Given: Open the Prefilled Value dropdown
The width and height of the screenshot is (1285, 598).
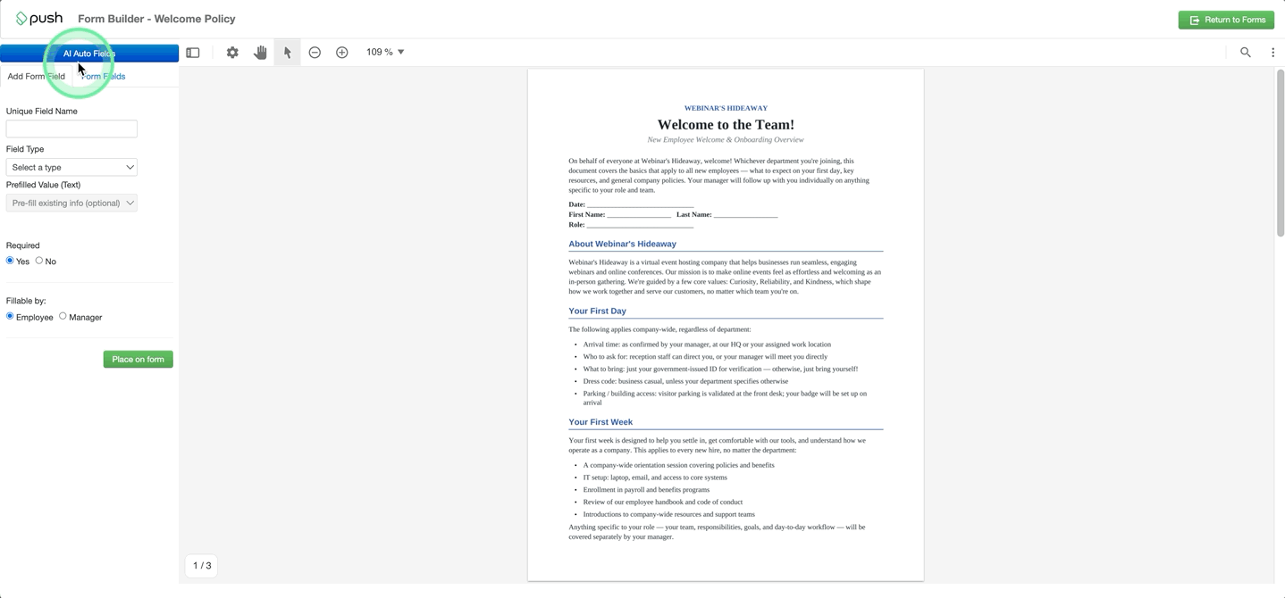Looking at the screenshot, I should 71,203.
